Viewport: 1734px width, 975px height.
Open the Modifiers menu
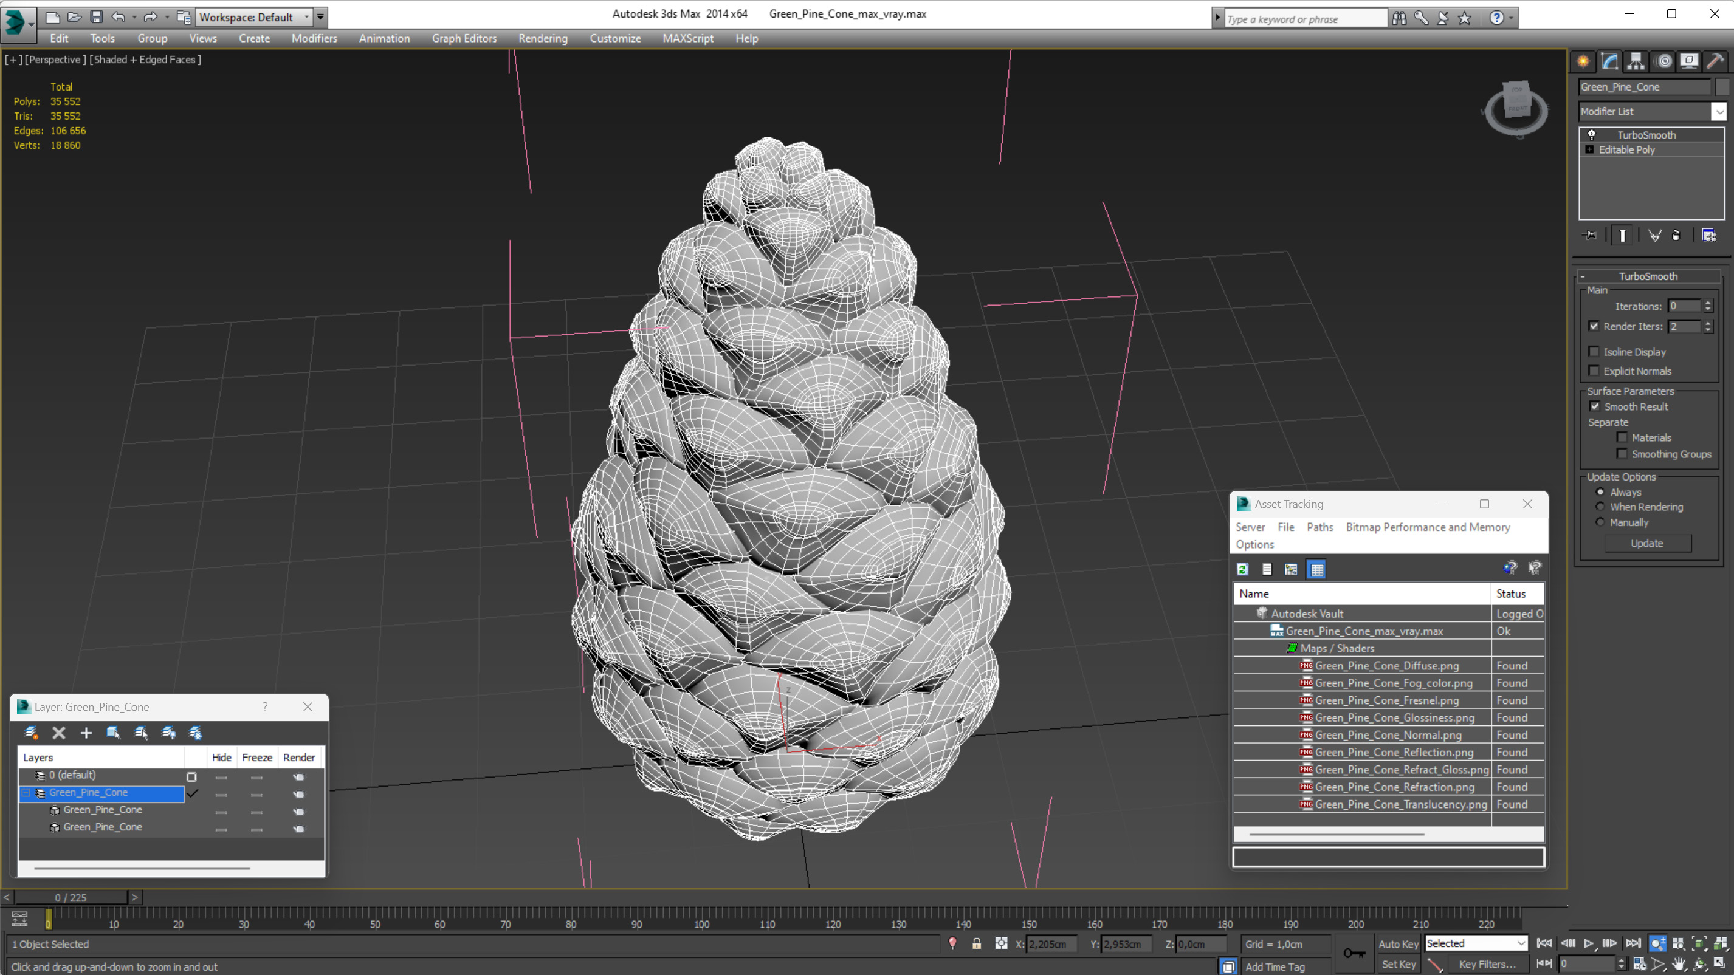click(x=314, y=38)
